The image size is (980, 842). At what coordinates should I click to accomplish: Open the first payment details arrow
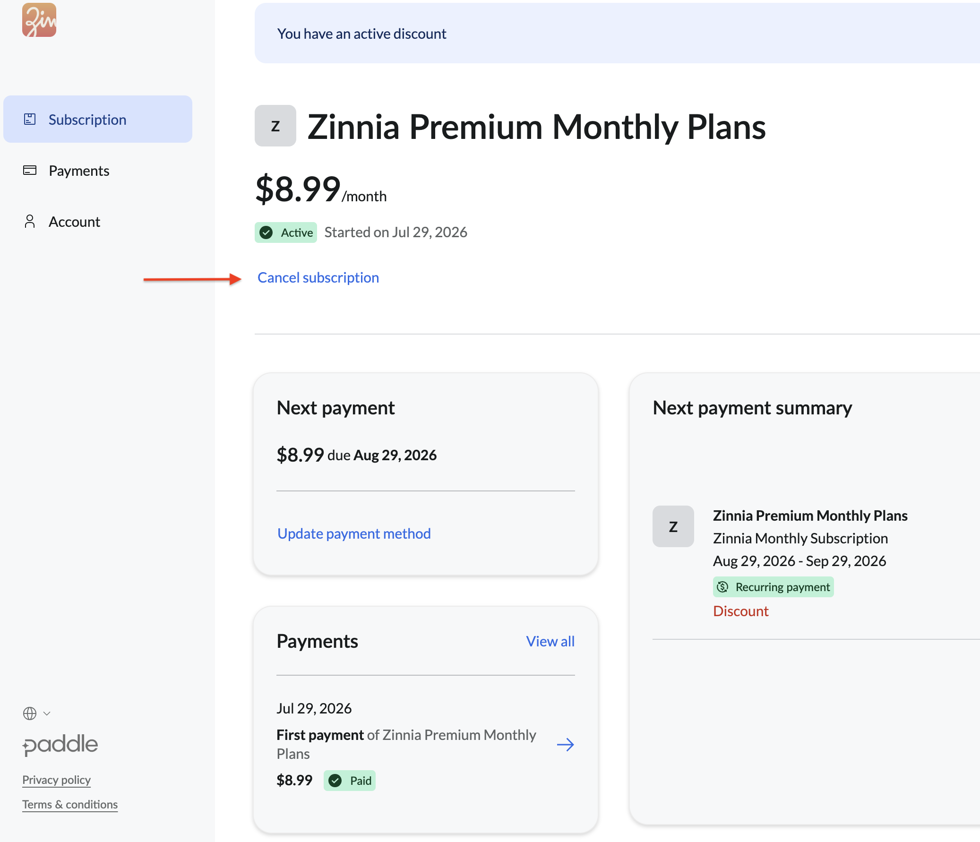tap(565, 745)
